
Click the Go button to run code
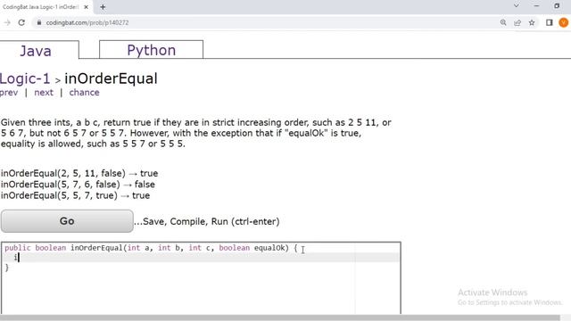coord(67,221)
